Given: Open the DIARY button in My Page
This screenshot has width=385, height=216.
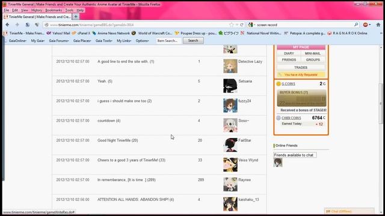Looking at the screenshot, I should (x=289, y=53).
